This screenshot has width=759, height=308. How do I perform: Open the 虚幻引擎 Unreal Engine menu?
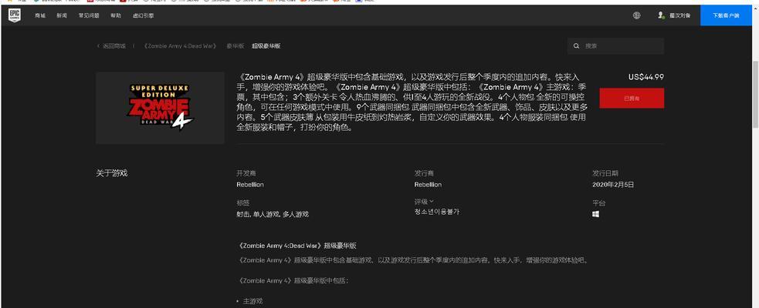click(143, 15)
